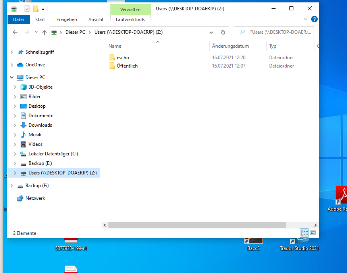Expand the Schnellzugriff tree node
This screenshot has width=347, height=273.
[x=12, y=52]
